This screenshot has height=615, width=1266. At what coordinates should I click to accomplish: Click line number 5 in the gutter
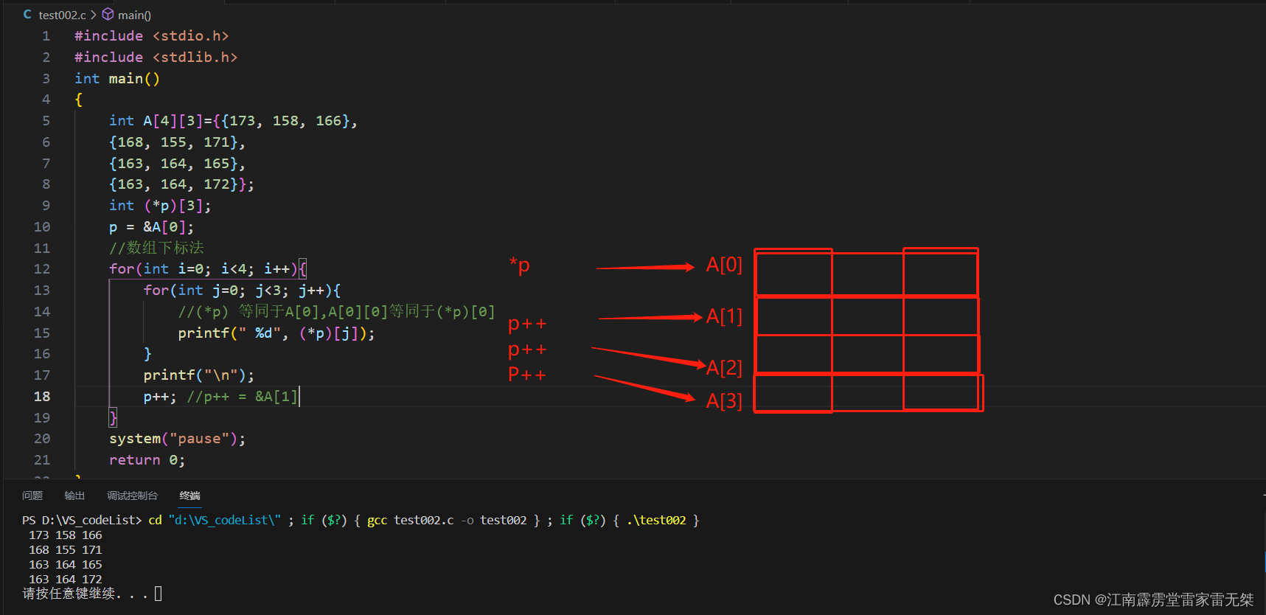(x=46, y=121)
